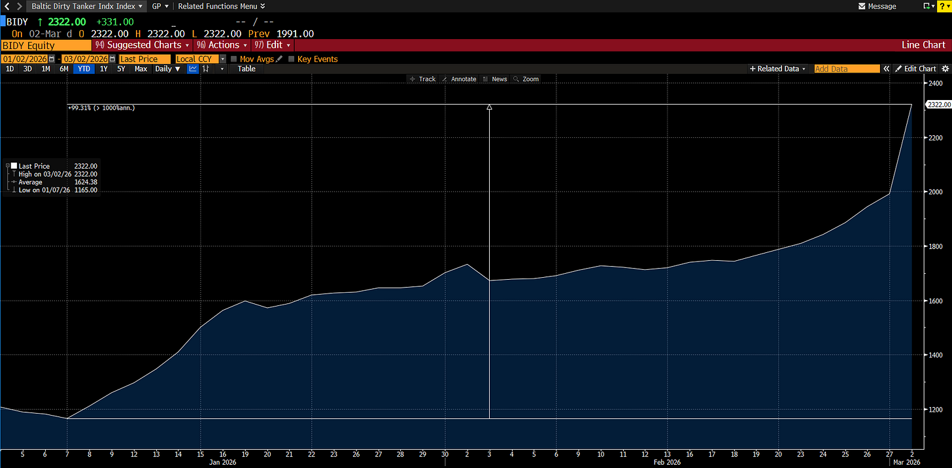This screenshot has height=468, width=952.
Task: Open the export screen icon menu
Action: pyautogui.click(x=928, y=6)
